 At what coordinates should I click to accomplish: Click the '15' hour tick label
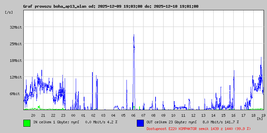coord(223,115)
